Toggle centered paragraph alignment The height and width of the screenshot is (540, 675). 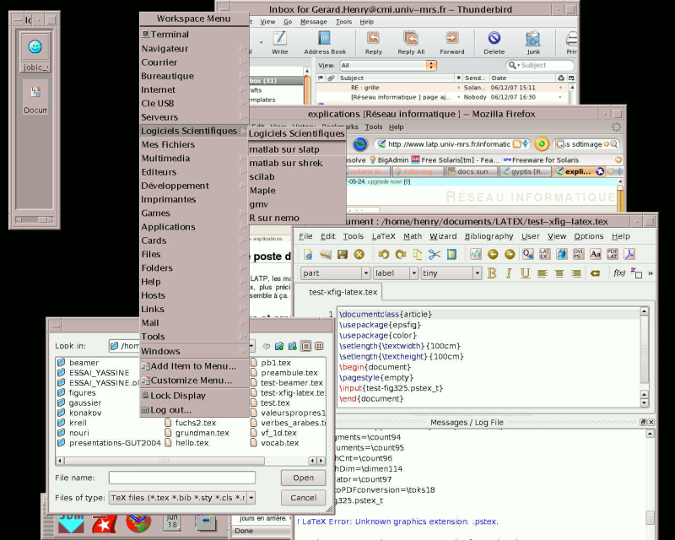coord(559,273)
